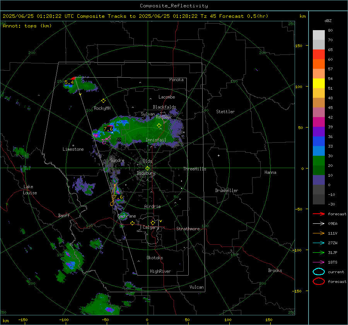Image resolution: width=348 pixels, height=325 pixels.
Task: Click the 5.4 storm top label
Action: tap(69, 82)
